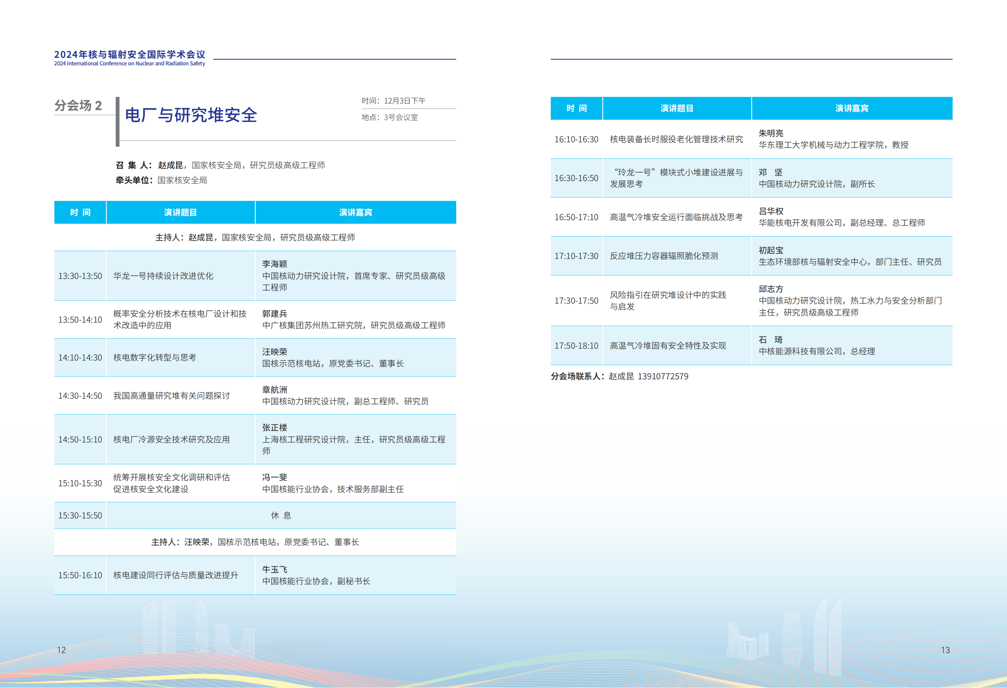Click the 休息 break row text
The height and width of the screenshot is (688, 1007).
pyautogui.click(x=281, y=515)
